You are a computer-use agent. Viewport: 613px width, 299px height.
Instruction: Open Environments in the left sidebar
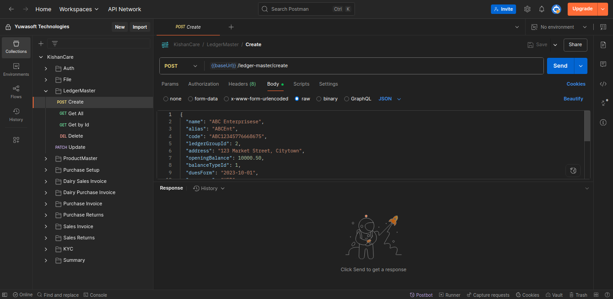coord(16,69)
